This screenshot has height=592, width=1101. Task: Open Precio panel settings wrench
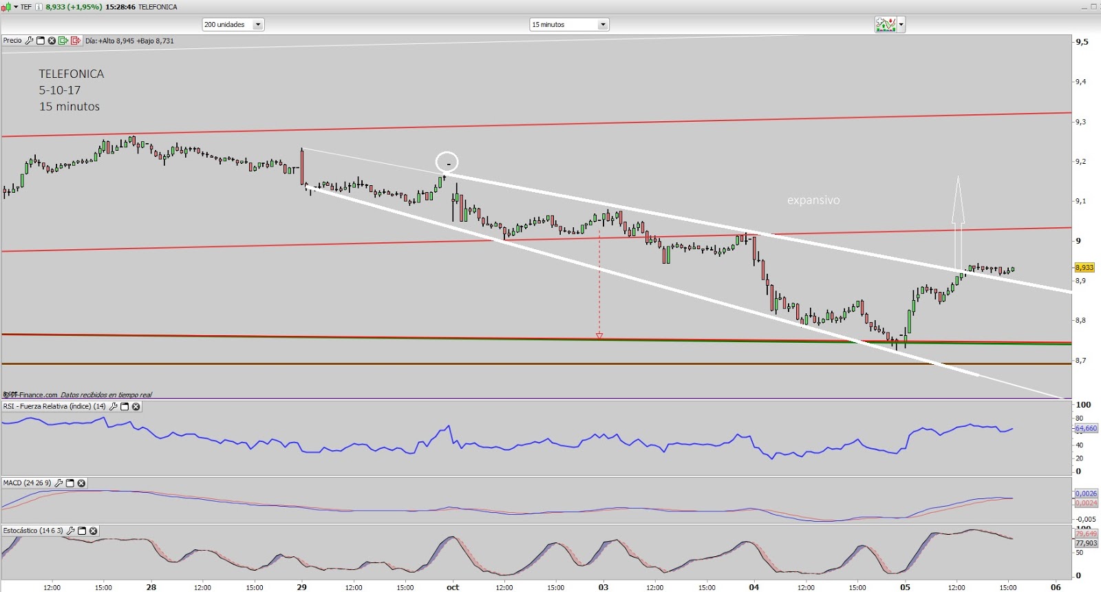coord(29,41)
